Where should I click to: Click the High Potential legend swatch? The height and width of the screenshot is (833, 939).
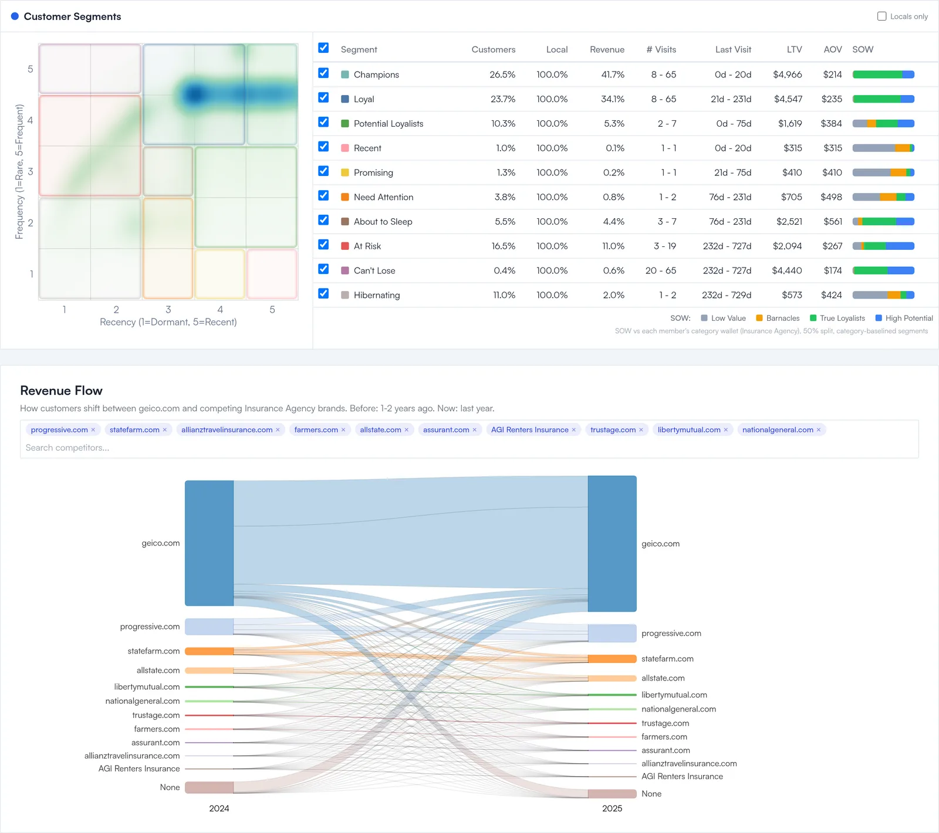click(879, 318)
